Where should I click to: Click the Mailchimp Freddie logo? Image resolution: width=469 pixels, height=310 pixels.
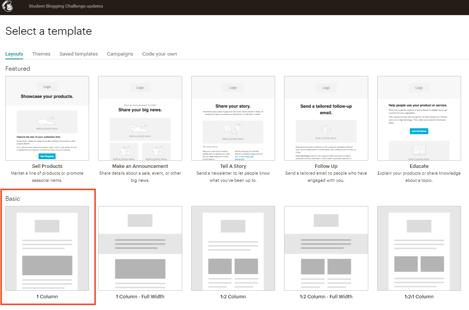click(8, 7)
